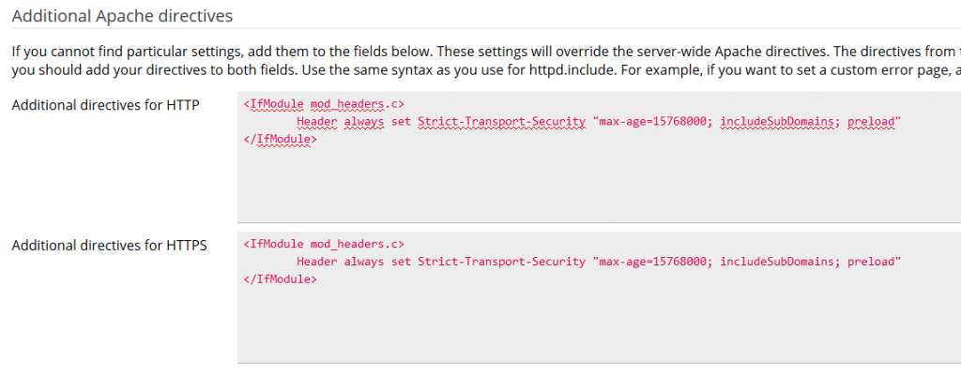Place cursor on closing </IfModule> tag in HTTPS field

280,279
